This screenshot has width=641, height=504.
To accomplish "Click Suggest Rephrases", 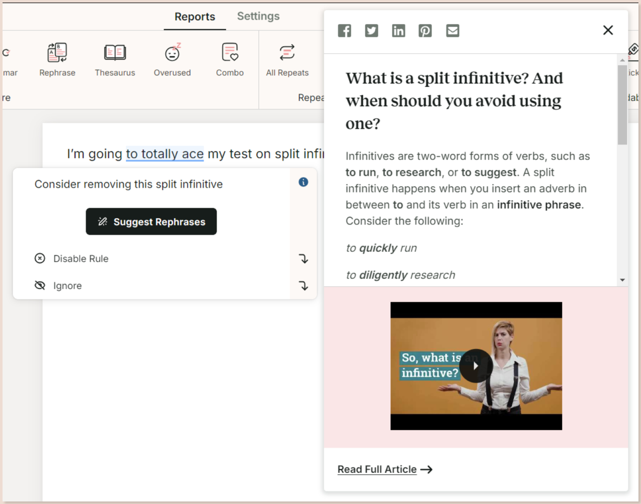I will [x=151, y=222].
